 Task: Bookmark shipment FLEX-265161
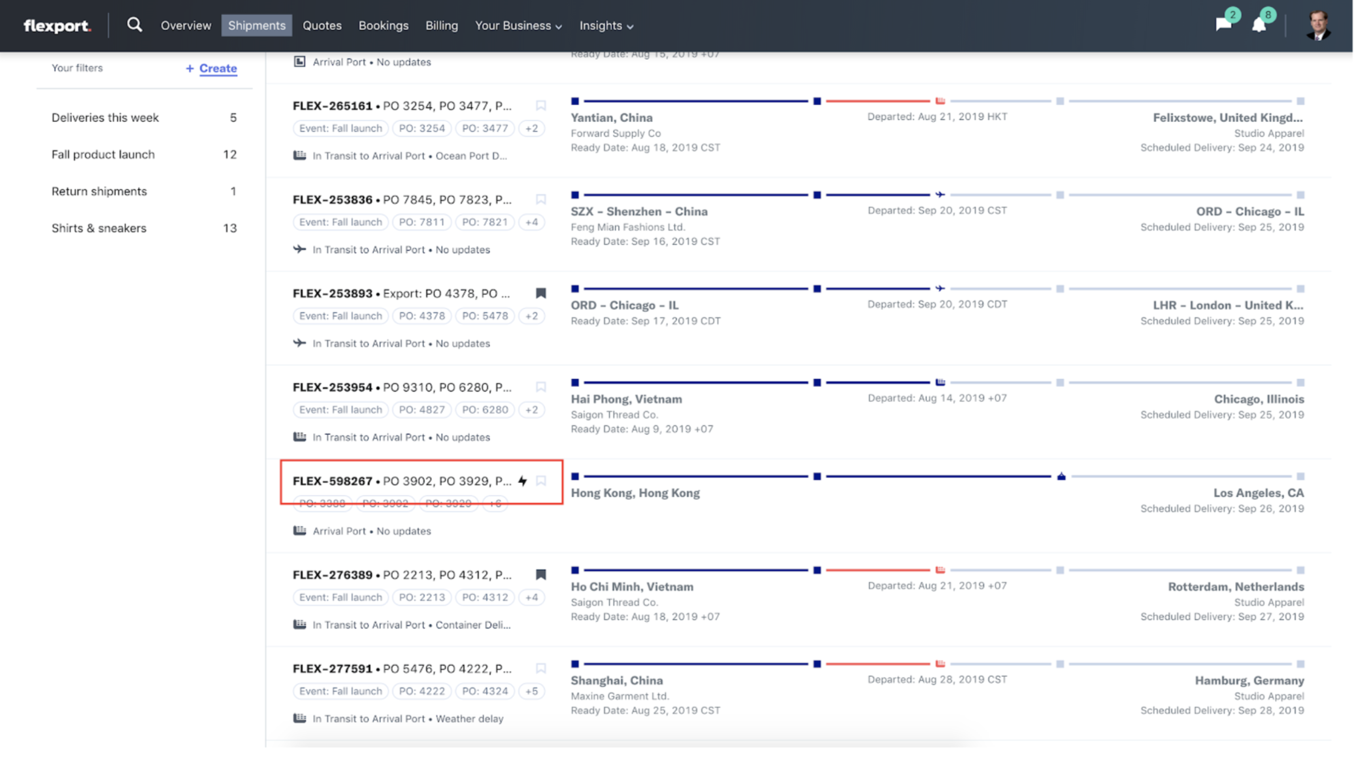pos(540,106)
